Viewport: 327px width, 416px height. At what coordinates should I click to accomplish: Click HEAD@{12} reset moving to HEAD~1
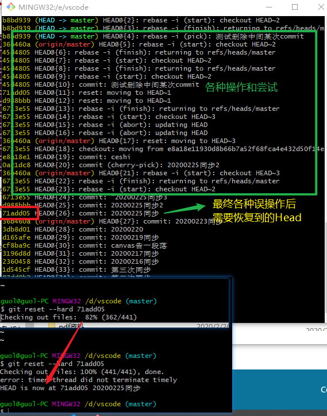[x=87, y=101]
